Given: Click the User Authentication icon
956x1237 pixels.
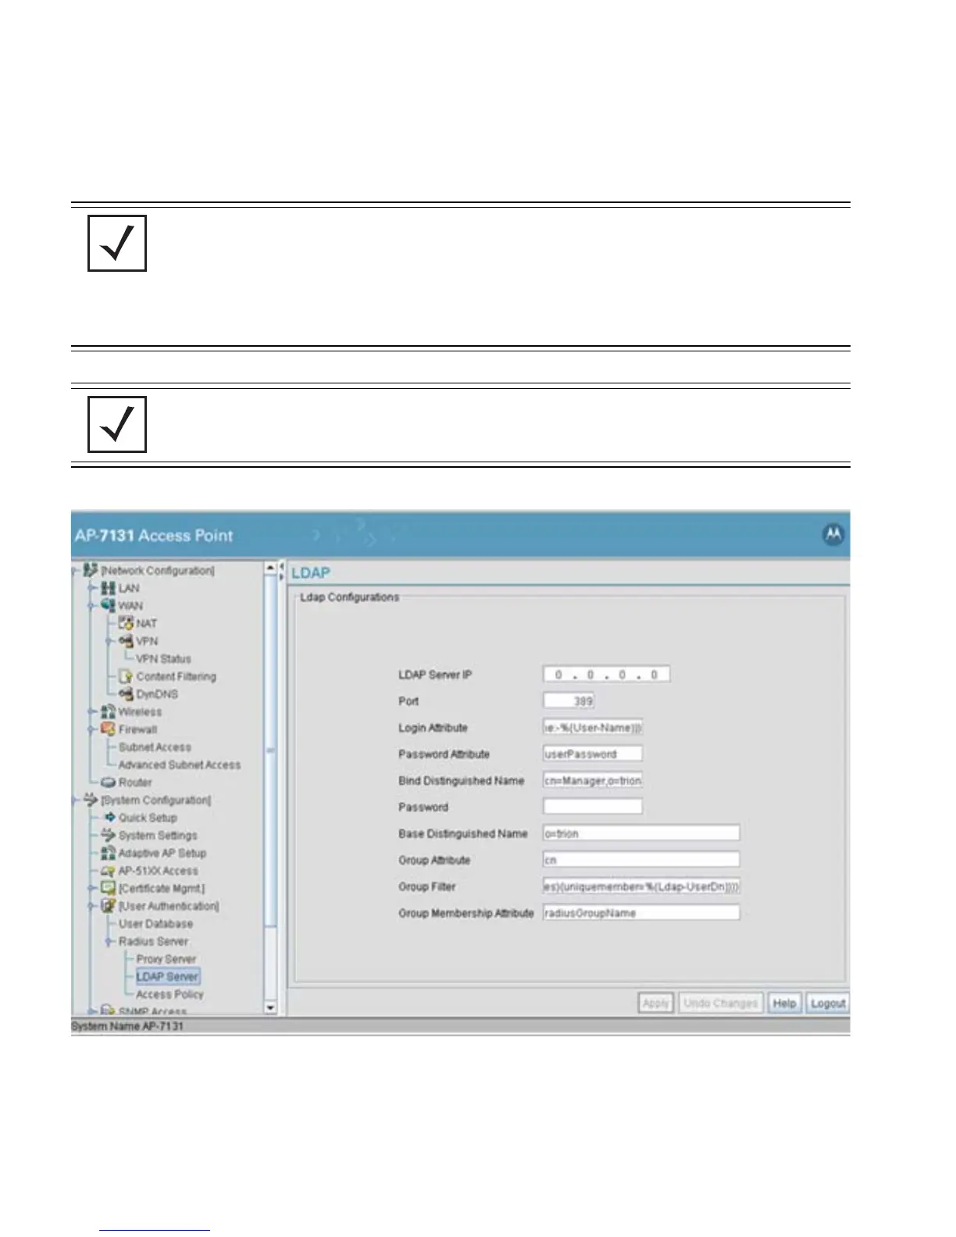Looking at the screenshot, I should coord(109,907).
